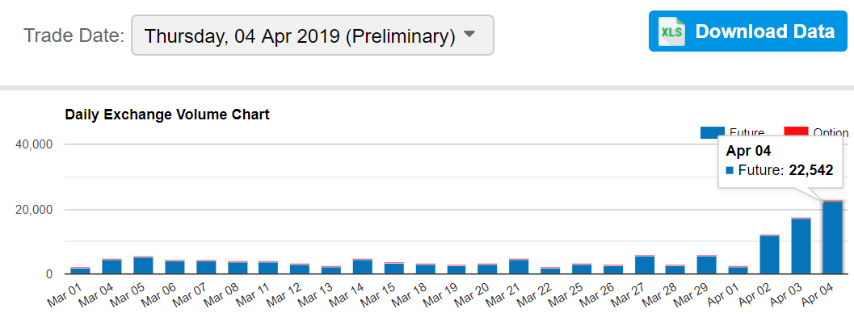The height and width of the screenshot is (317, 854).
Task: Click the Trade Date dropdown arrow
Action: 469,34
